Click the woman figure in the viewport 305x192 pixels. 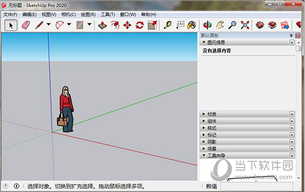(x=66, y=109)
